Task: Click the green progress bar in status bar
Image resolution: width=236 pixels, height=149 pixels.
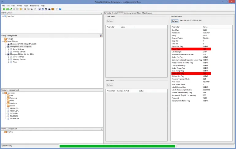Action: 117,146
